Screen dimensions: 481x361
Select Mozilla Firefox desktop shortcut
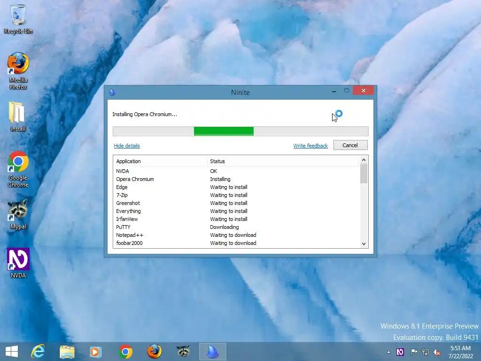coord(18,71)
